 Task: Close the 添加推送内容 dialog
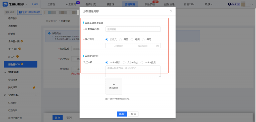(x=171, y=11)
